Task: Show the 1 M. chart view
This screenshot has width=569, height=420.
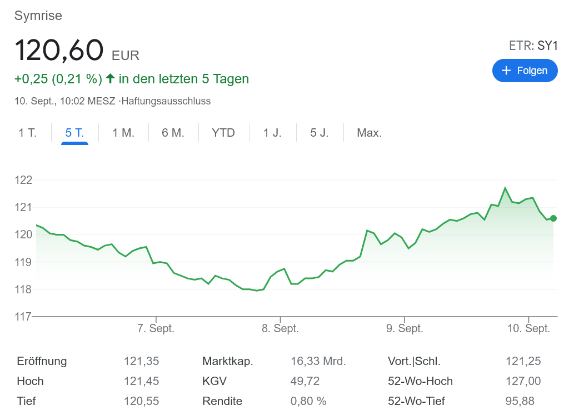Action: point(123,133)
